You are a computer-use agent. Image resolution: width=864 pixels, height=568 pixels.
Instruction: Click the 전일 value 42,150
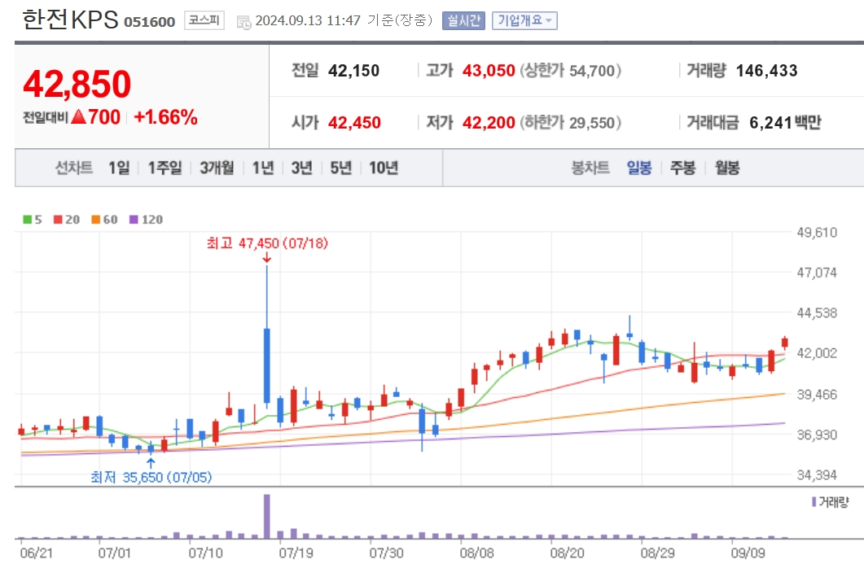pos(353,71)
